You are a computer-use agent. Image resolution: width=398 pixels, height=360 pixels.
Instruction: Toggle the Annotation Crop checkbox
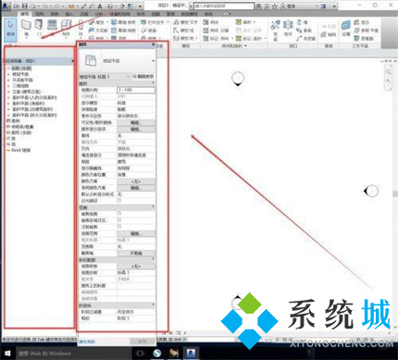pos(119,227)
